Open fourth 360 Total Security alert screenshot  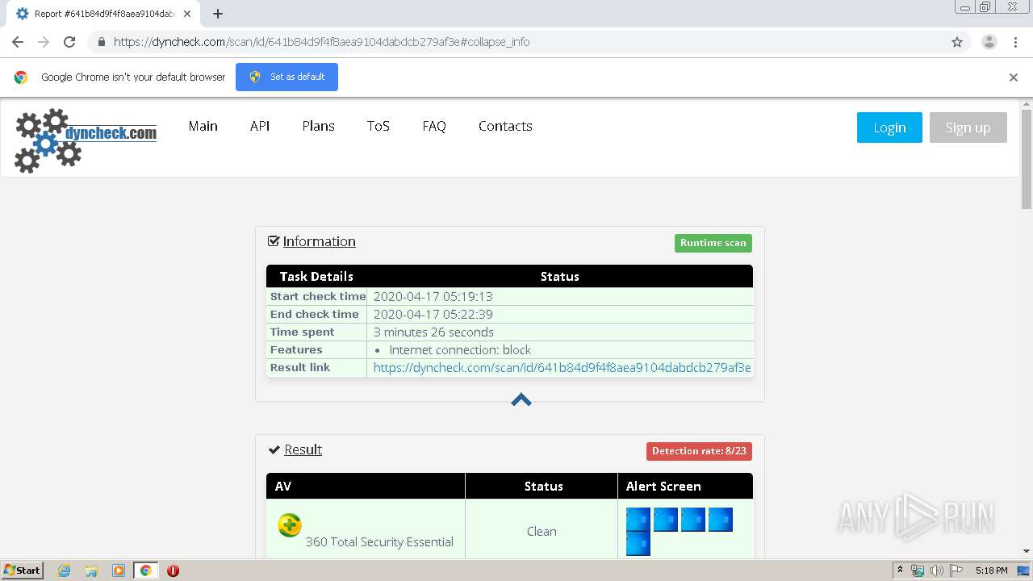(x=721, y=520)
